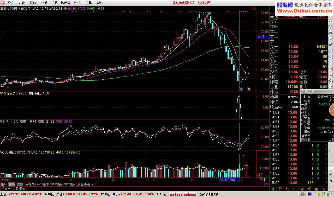Click the 买一 bid row at 13.86
The height and width of the screenshot is (197, 334).
298,47
